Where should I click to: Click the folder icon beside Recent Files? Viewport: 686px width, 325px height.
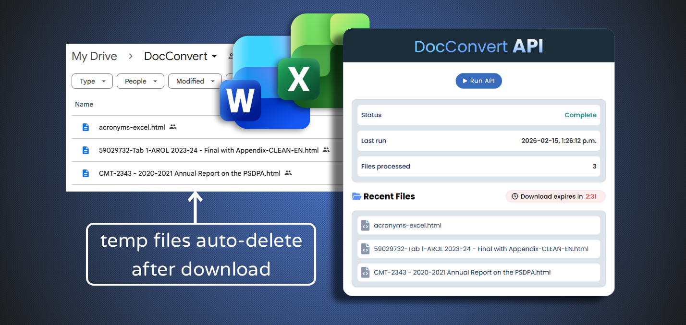click(356, 196)
